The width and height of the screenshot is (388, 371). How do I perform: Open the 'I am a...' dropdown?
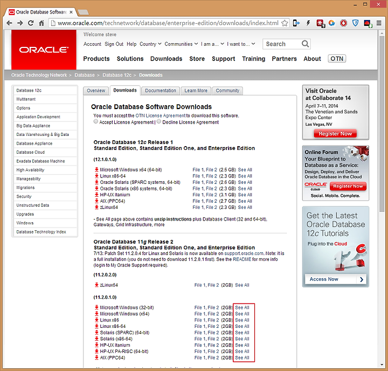(212, 44)
